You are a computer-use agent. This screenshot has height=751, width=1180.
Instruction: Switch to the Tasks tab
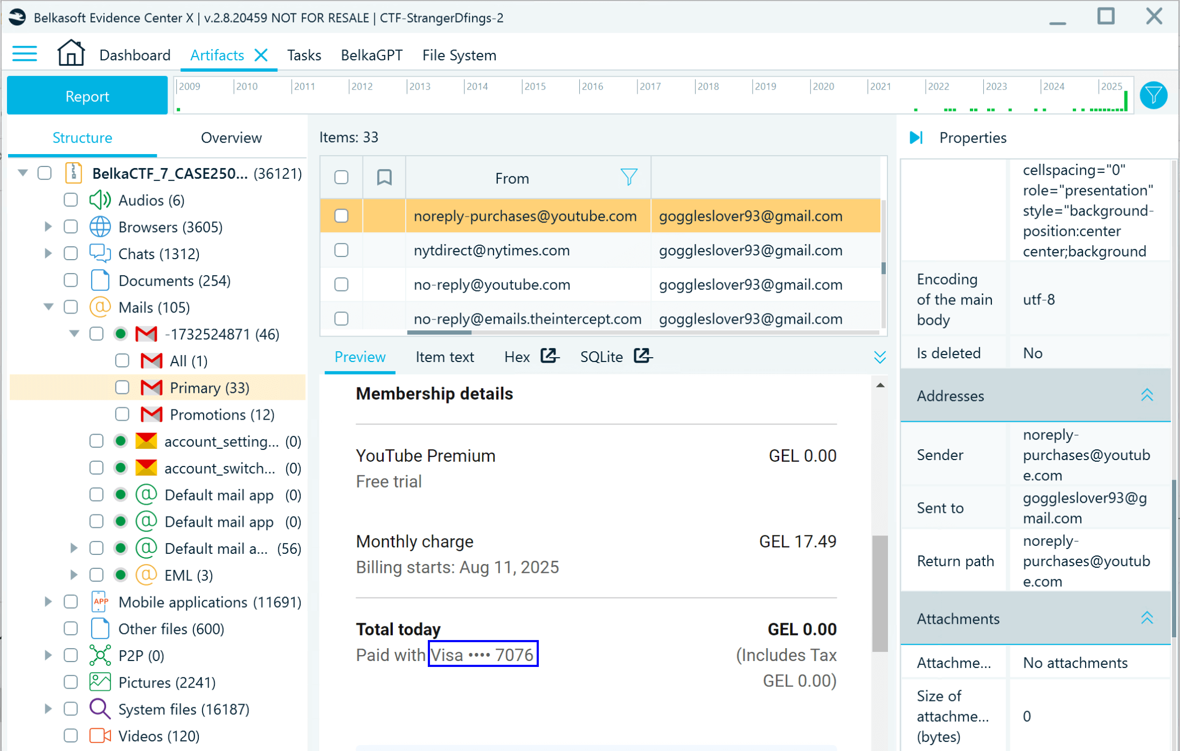(x=304, y=55)
